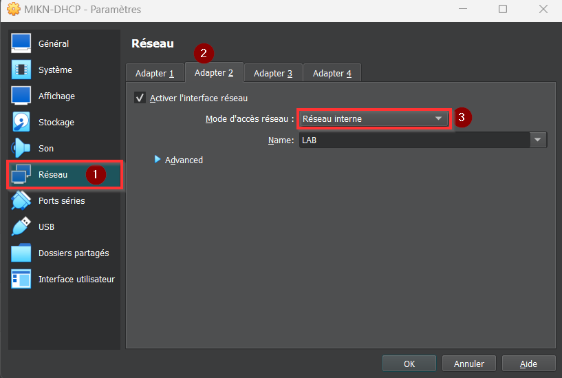This screenshot has width=562, height=378.
Task: Click the Système chip icon
Action: 21,70
